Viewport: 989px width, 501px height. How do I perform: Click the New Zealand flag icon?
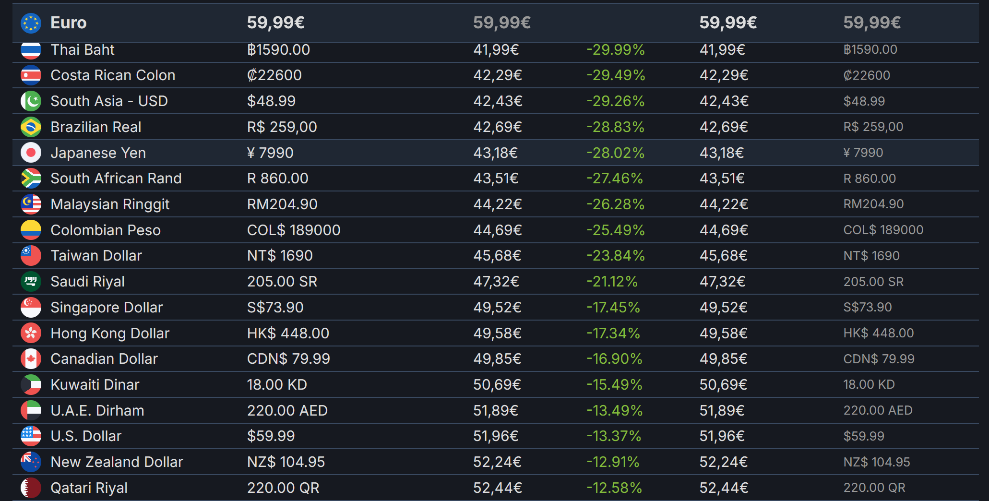pos(31,462)
